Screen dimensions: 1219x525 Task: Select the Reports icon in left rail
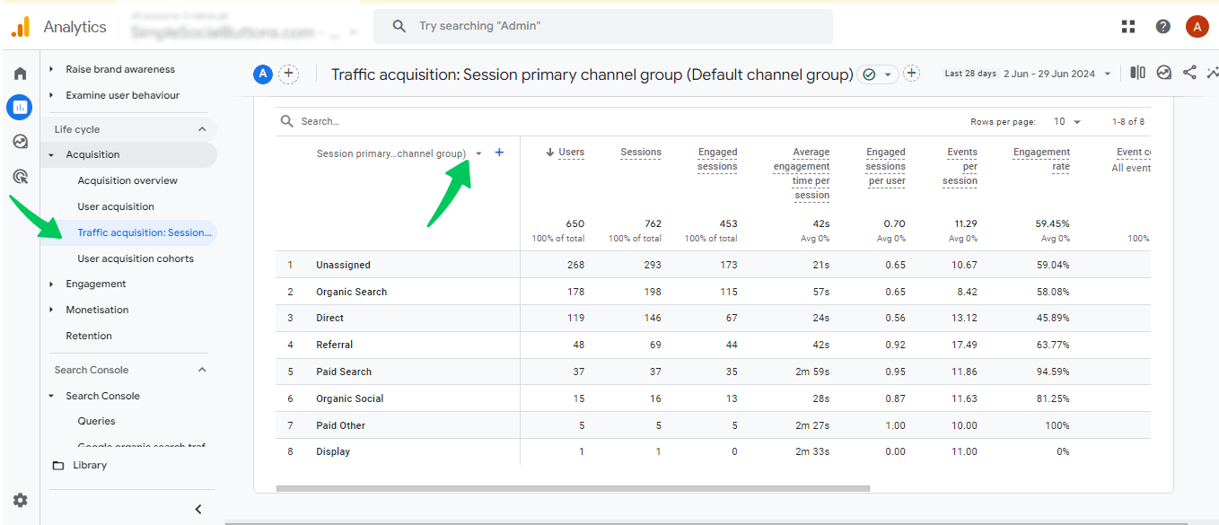tap(20, 108)
